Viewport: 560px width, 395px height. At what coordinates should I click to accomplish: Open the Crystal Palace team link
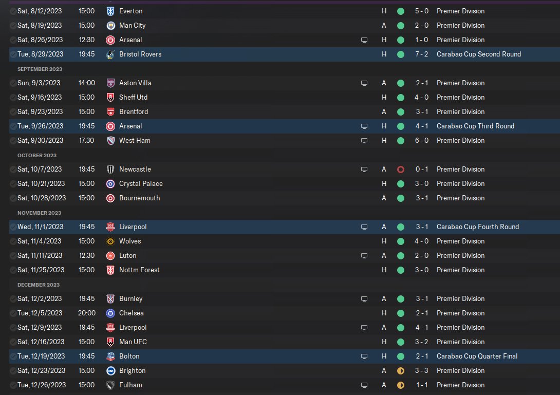[141, 183]
